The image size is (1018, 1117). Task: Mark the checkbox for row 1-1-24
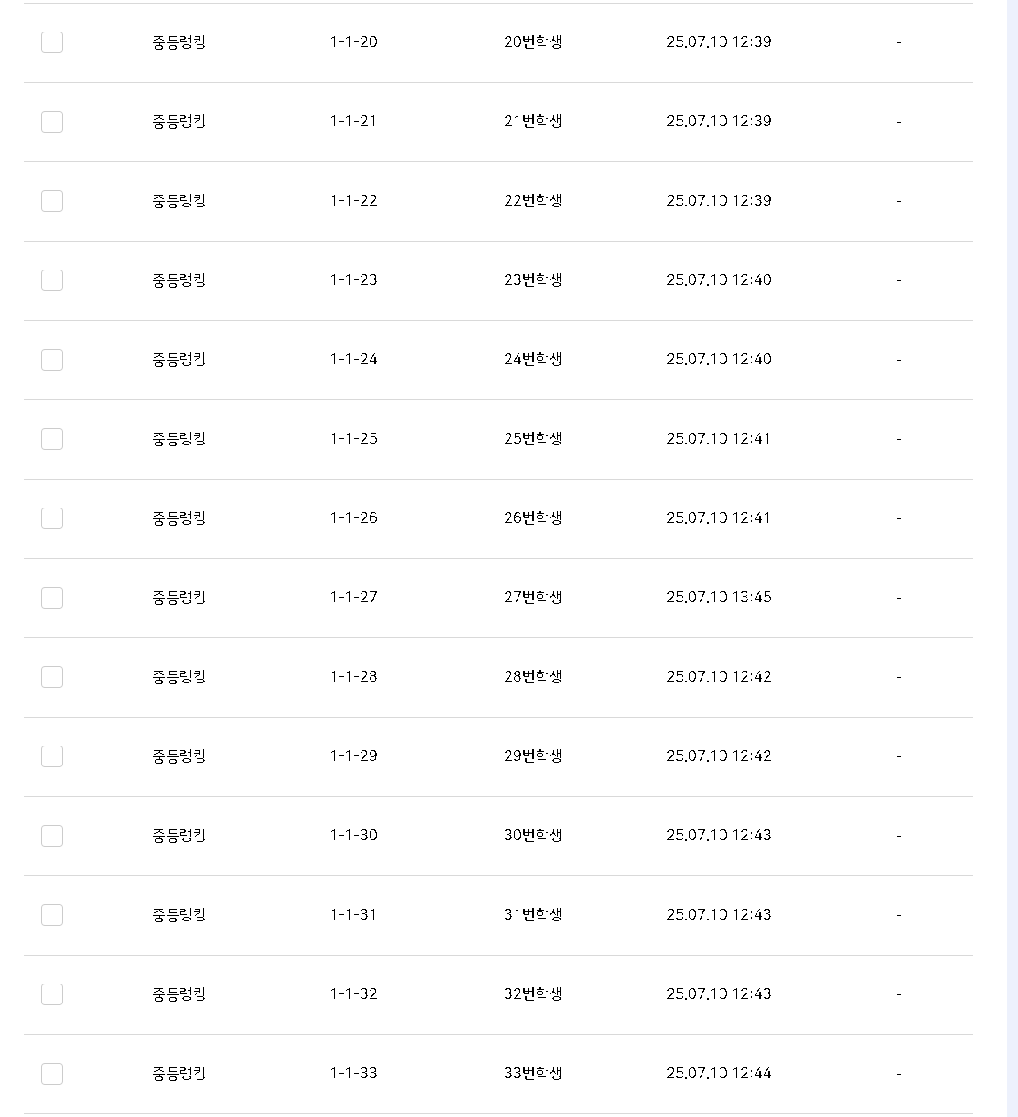(52, 360)
